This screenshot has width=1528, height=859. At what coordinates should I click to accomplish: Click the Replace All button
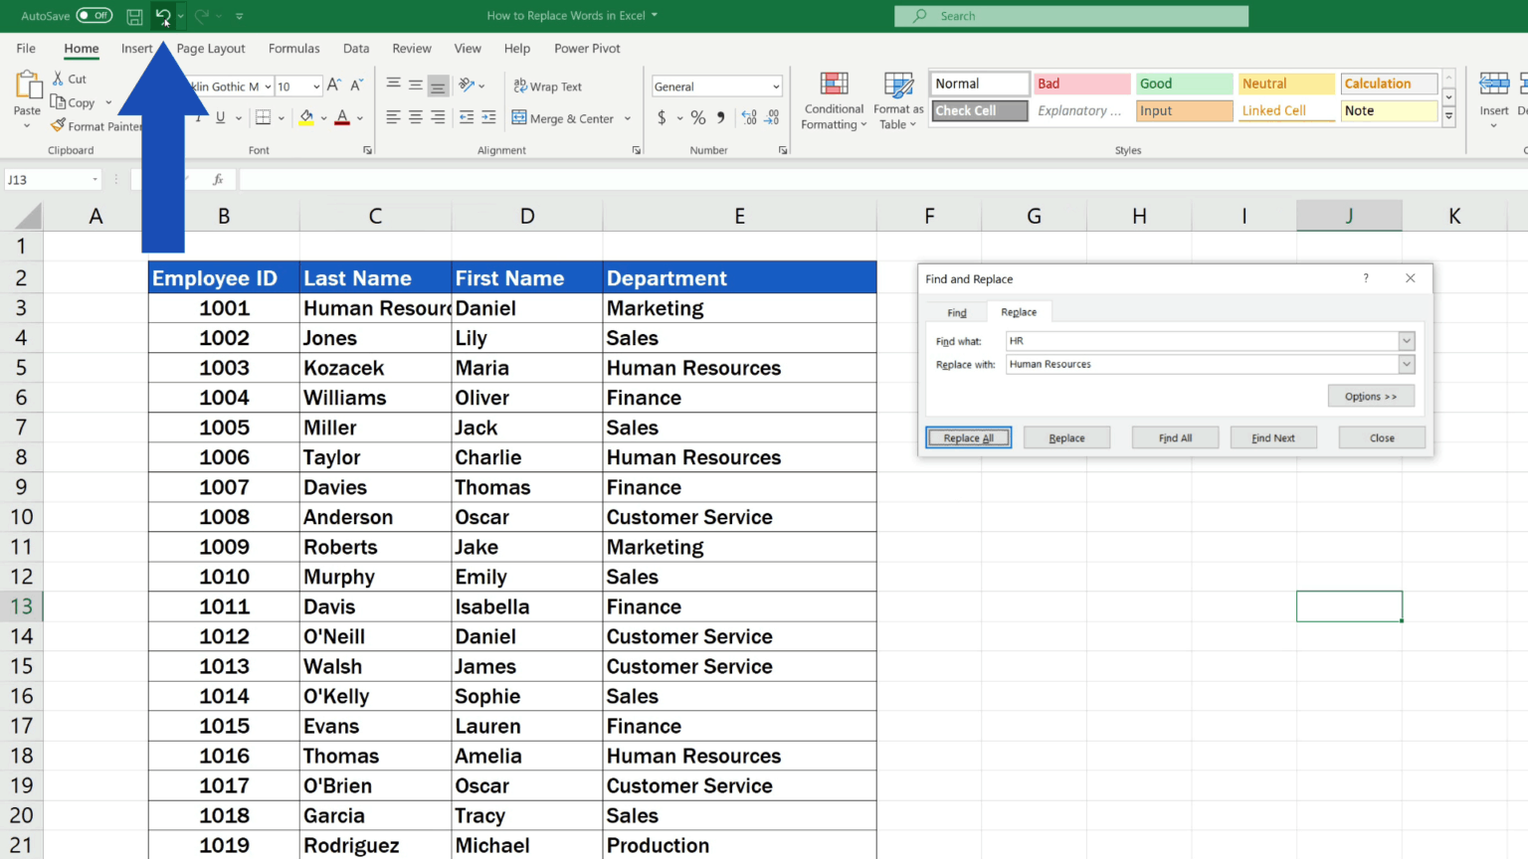(967, 437)
